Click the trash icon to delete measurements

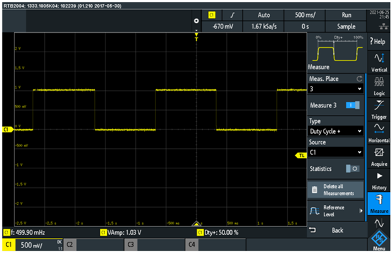click(314, 190)
